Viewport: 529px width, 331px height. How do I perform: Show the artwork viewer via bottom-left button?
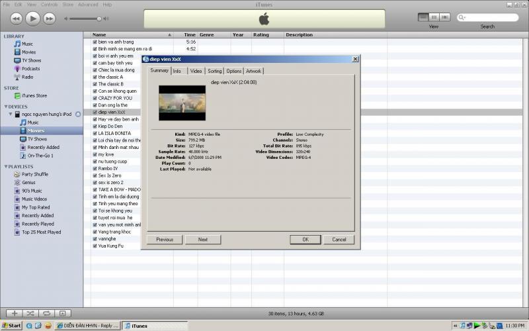coord(63,312)
